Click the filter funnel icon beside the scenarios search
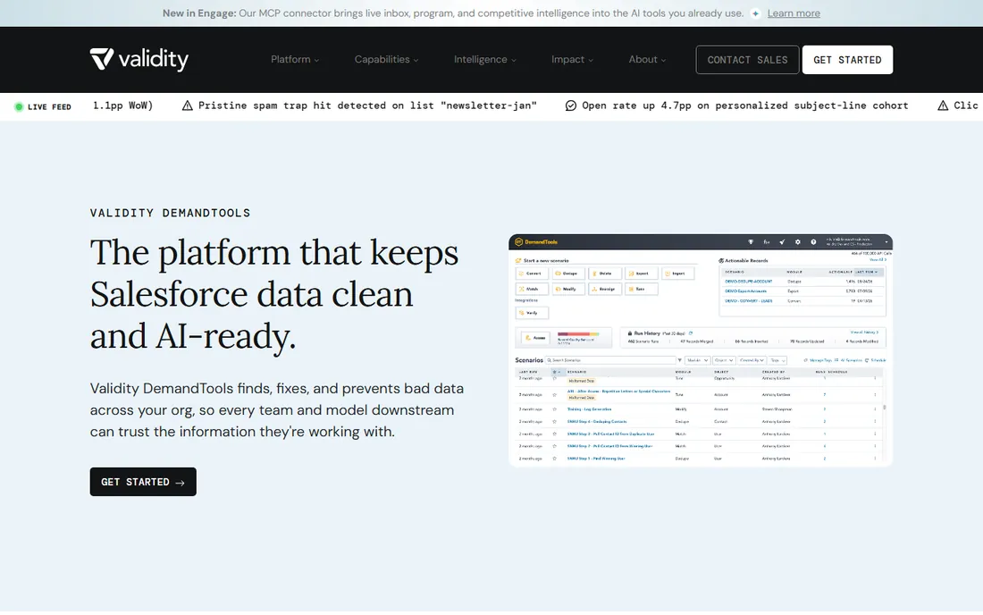Screen dimensions: 983x615 [x=679, y=360]
